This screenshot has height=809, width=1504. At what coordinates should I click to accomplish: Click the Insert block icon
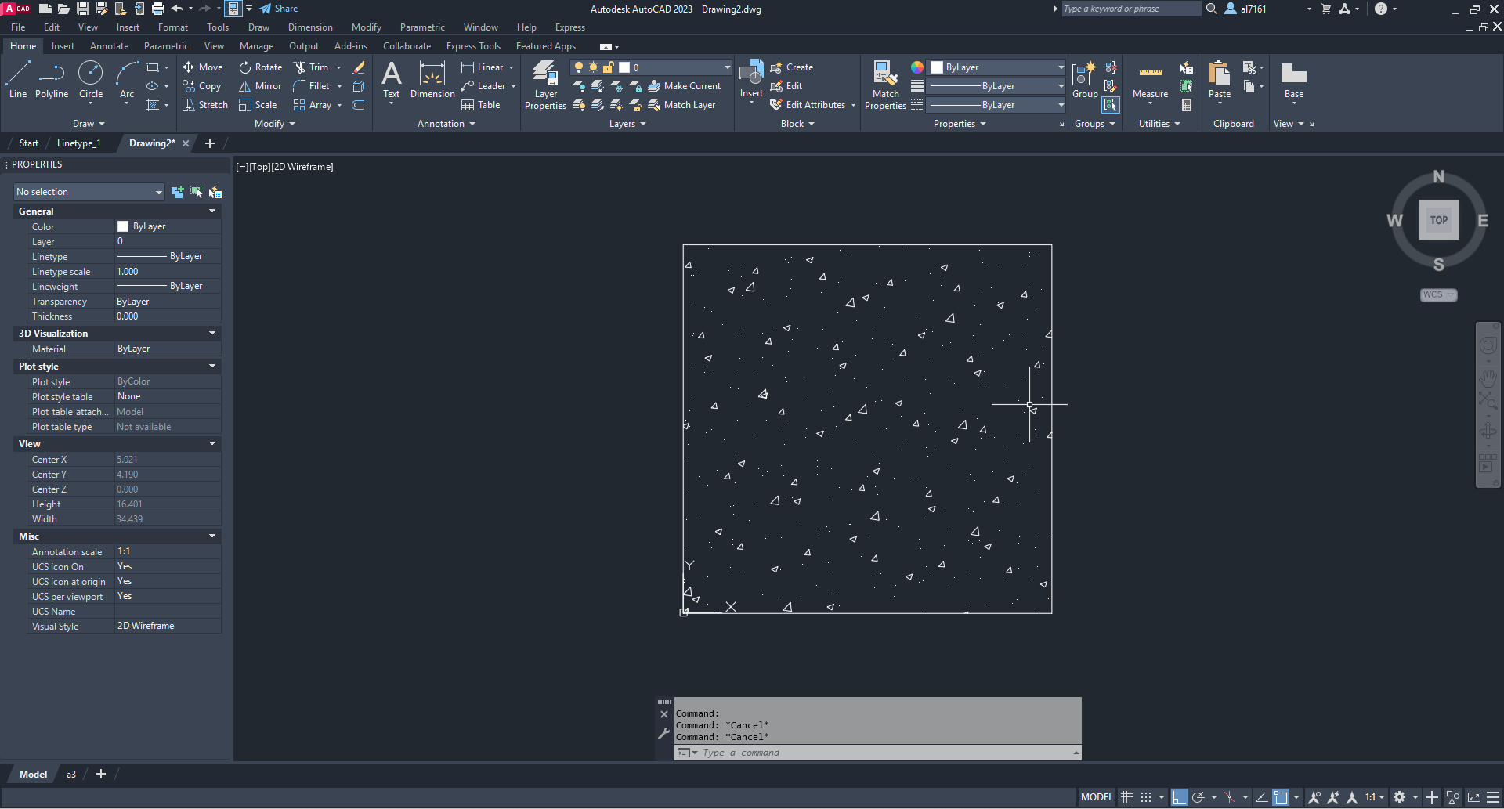point(751,81)
